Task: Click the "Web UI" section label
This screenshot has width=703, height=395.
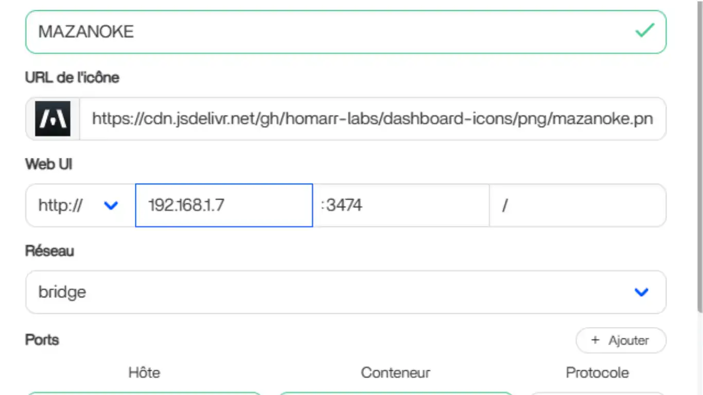Action: point(49,164)
